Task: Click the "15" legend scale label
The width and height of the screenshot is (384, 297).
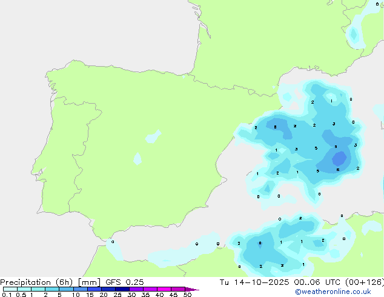Action: pyautogui.click(x=90, y=295)
